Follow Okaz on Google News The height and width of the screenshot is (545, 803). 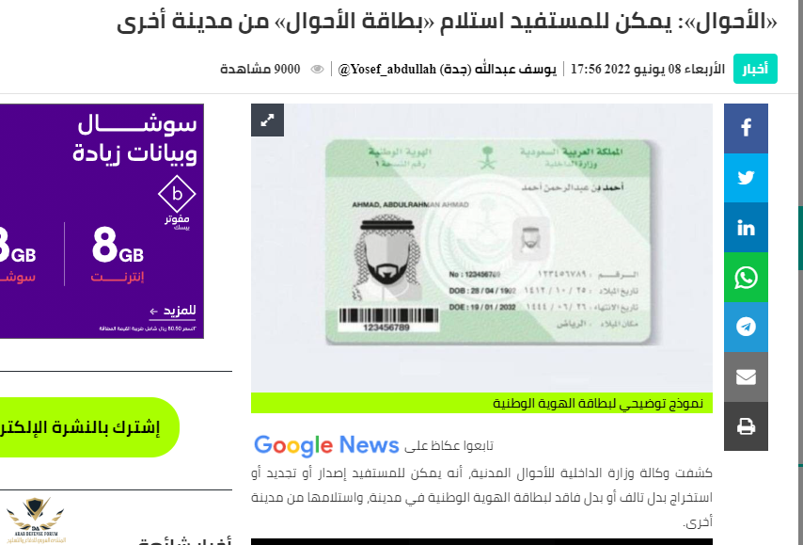pos(374,445)
